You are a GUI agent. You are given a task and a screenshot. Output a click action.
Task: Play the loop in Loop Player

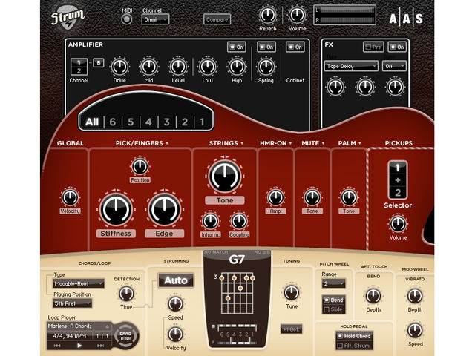click(79, 345)
